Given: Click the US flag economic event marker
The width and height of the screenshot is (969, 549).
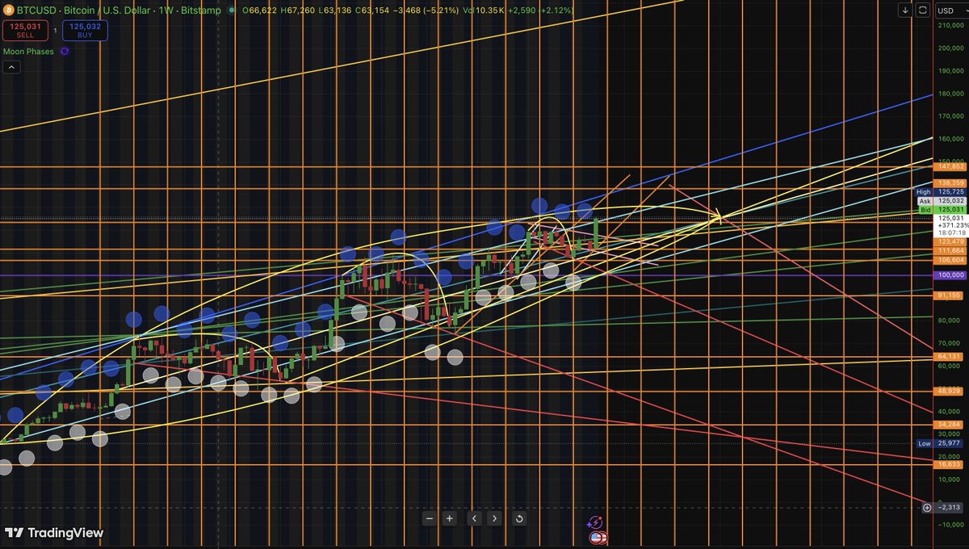Looking at the screenshot, I should pos(598,538).
